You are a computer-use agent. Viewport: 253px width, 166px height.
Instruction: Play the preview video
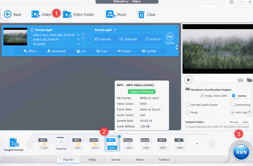pos(188,80)
